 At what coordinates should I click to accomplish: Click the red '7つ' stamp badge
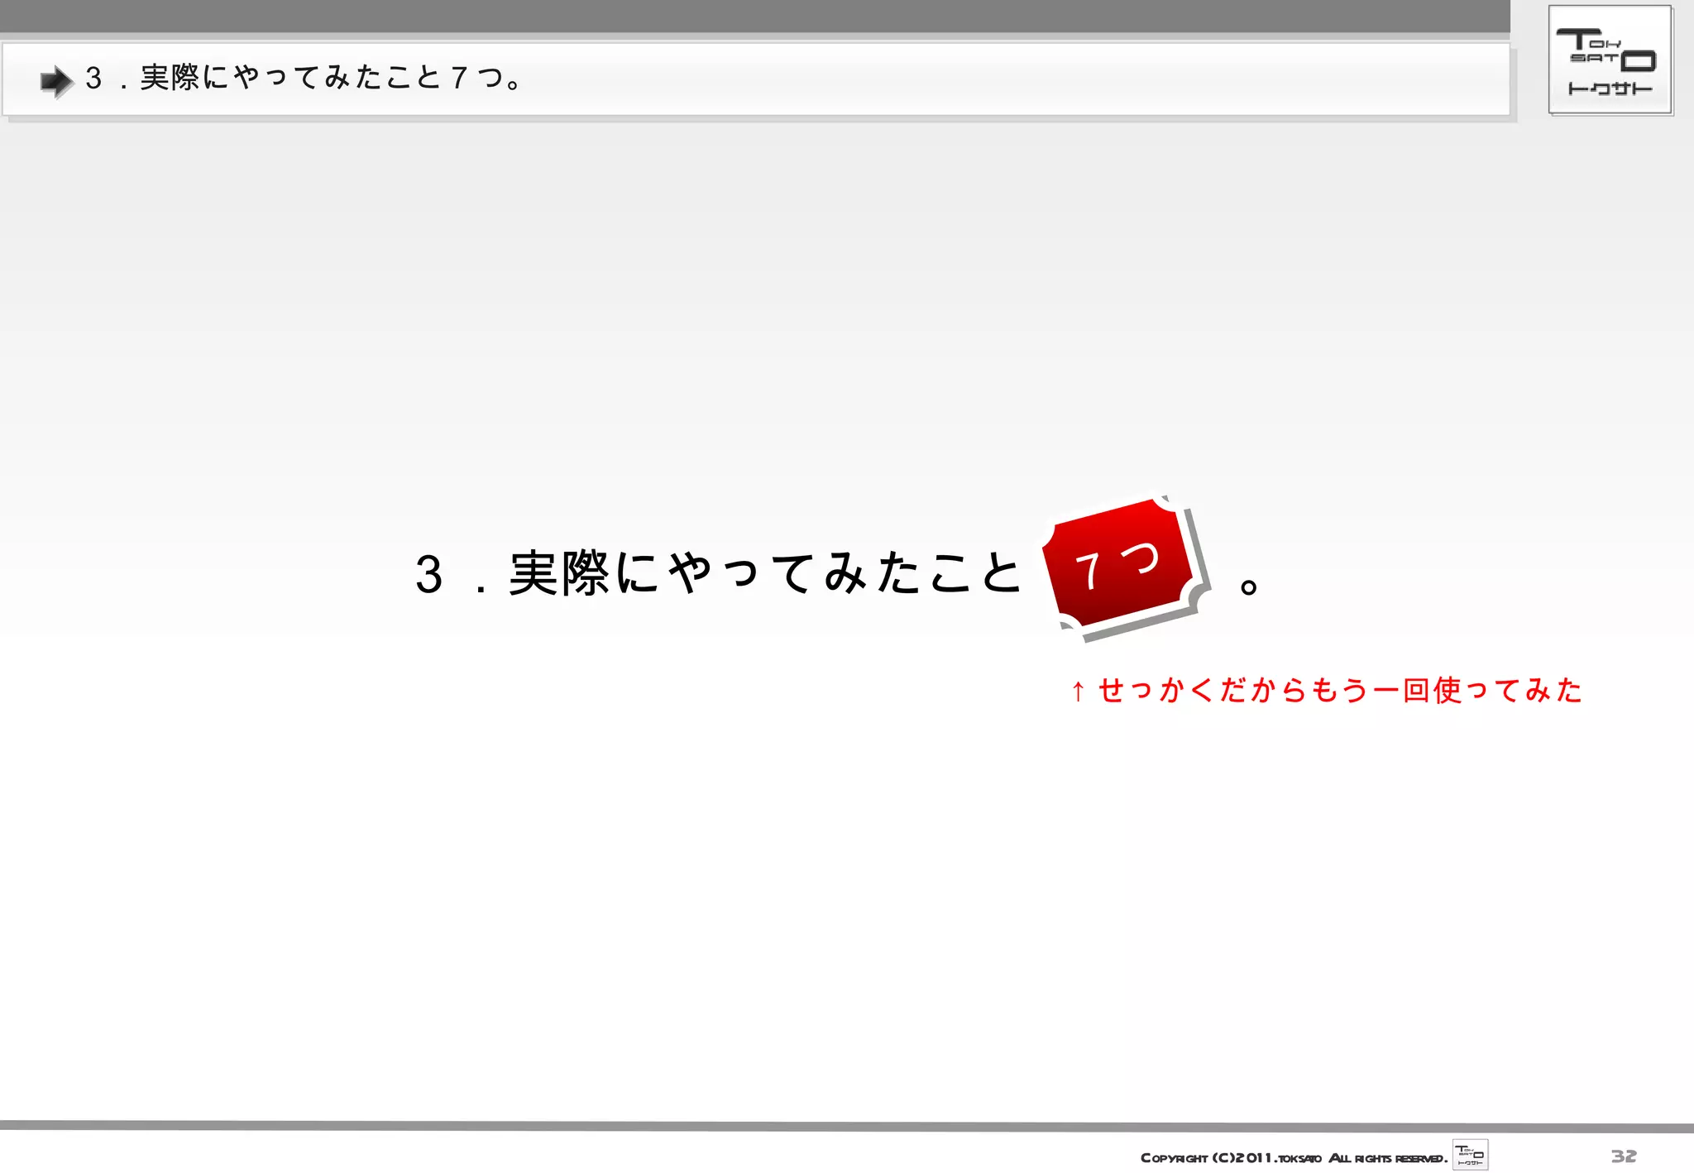click(x=1126, y=567)
